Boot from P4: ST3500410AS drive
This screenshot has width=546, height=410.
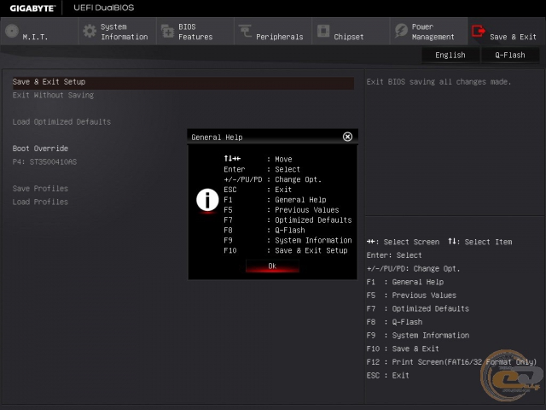click(x=44, y=161)
